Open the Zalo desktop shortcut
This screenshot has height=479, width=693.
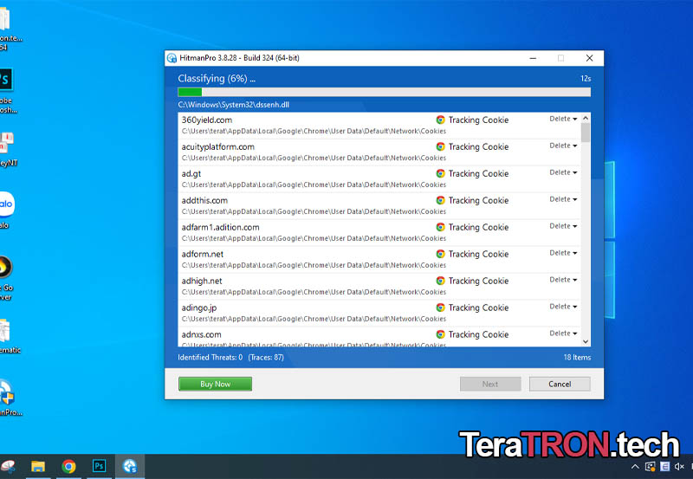6,210
